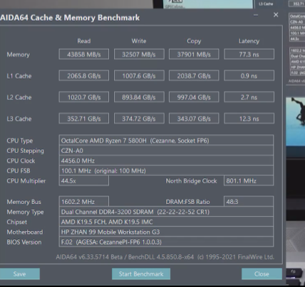Click the Start Benchmark button
The width and height of the screenshot is (305, 287).
tap(141, 274)
